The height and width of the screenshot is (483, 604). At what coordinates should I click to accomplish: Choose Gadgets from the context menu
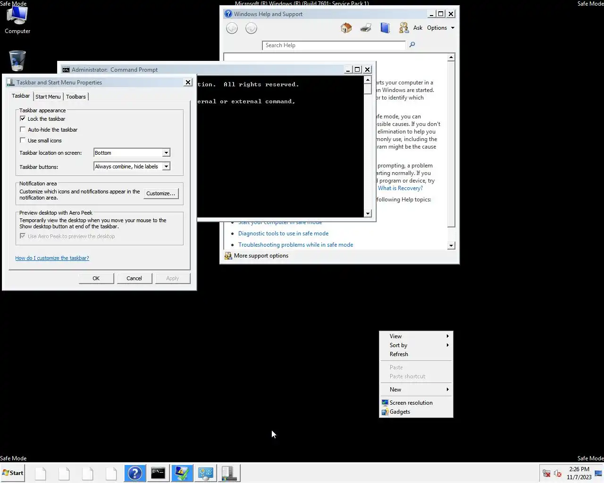[416, 412]
